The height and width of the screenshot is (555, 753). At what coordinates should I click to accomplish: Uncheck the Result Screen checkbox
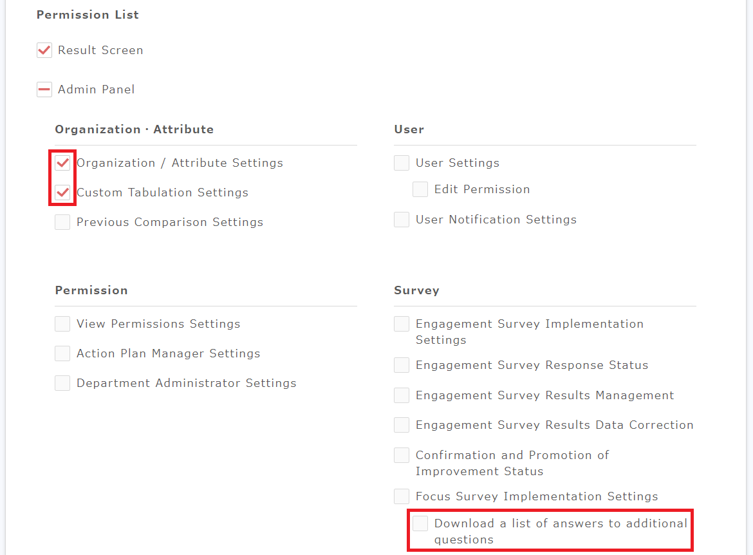(44, 50)
